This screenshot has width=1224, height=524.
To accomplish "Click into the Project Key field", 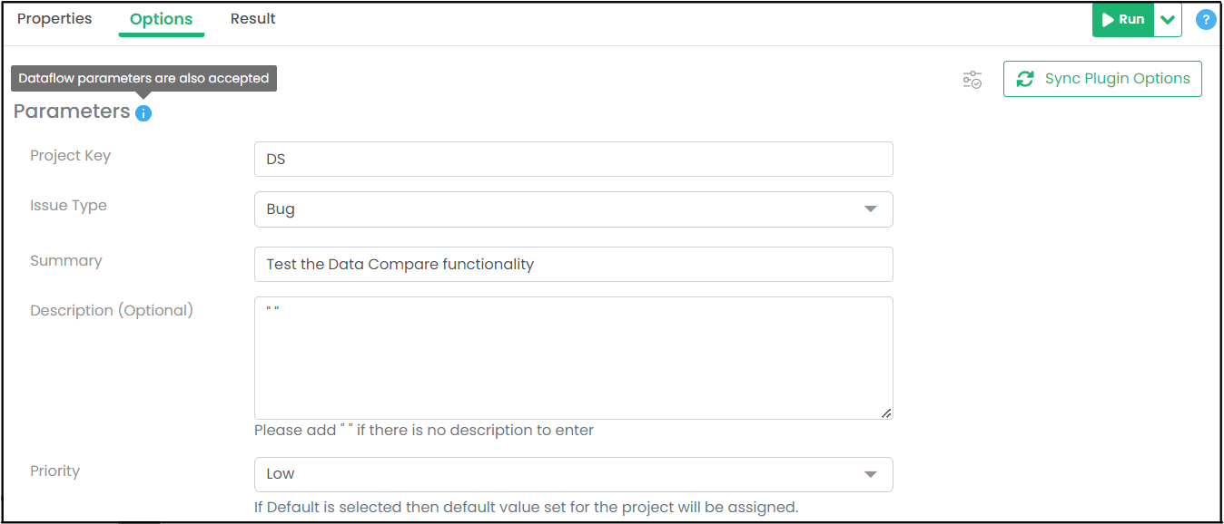I will coord(573,160).
